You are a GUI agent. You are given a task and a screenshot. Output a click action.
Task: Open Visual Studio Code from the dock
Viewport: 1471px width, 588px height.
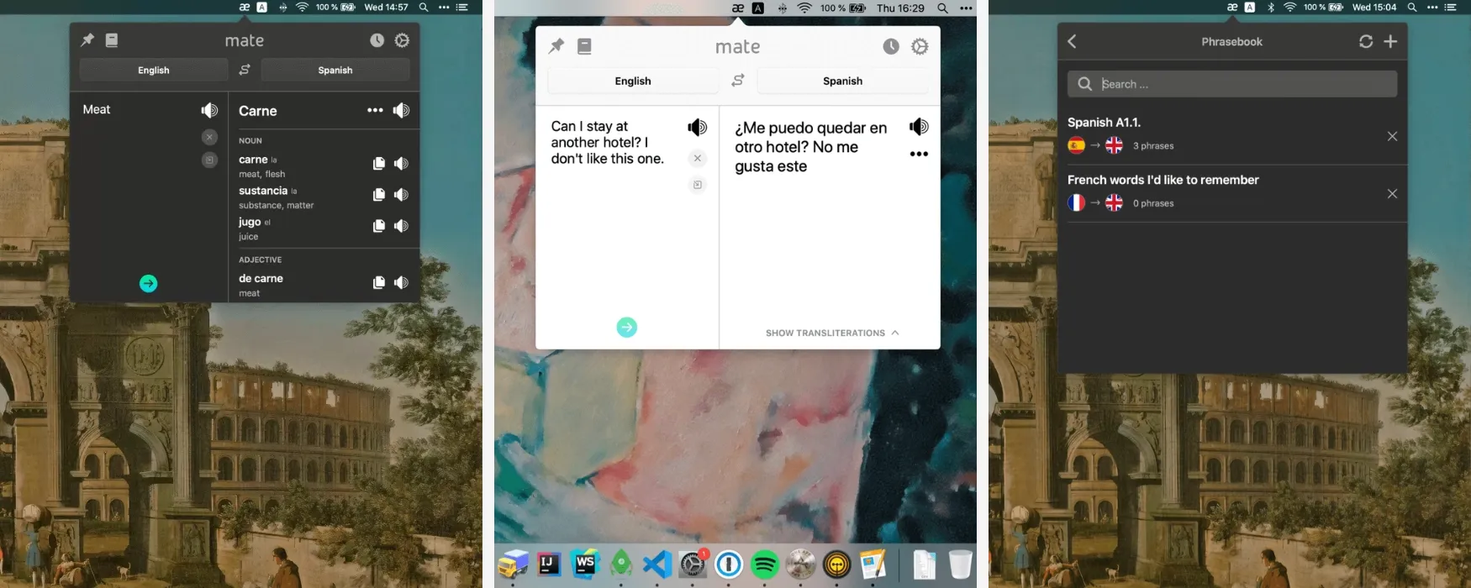(x=657, y=564)
